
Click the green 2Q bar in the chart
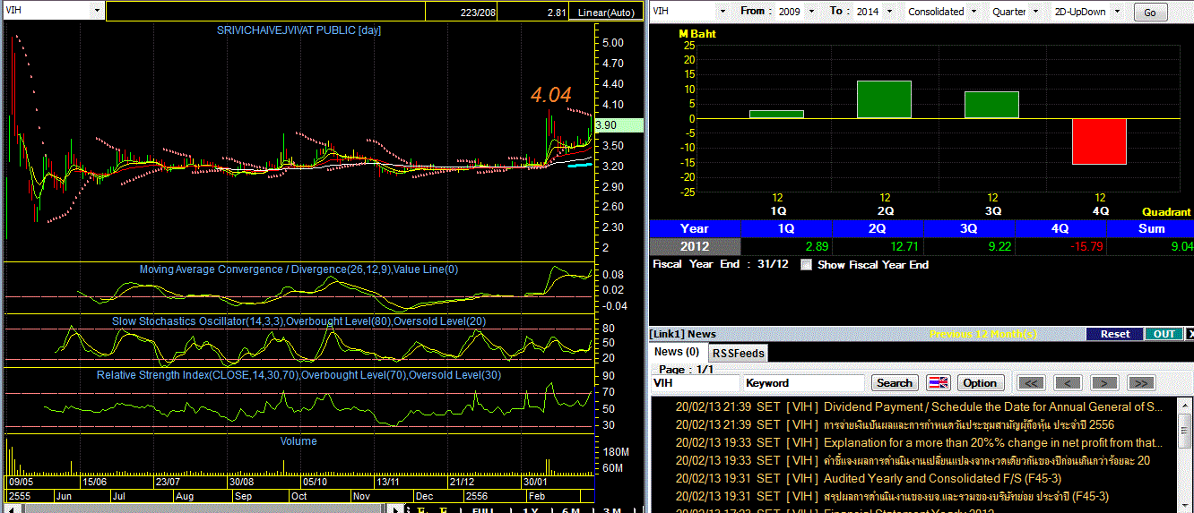pos(884,99)
